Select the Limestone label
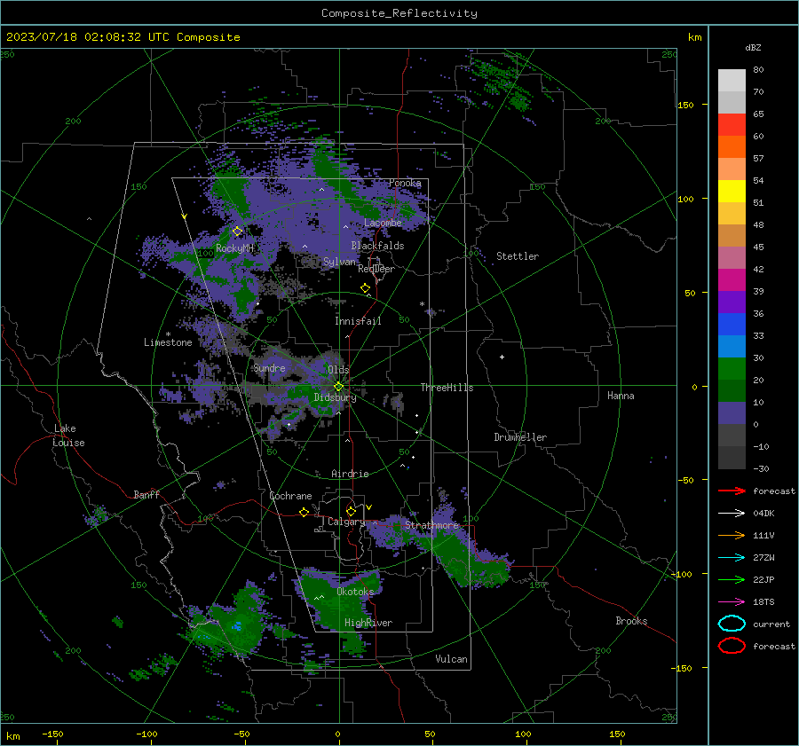 168,342
